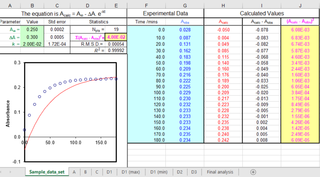Click the Npts value 19

116,29
